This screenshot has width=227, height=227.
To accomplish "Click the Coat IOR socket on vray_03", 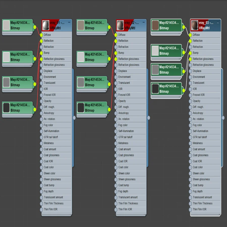I will pyautogui.click(x=190, y=161).
